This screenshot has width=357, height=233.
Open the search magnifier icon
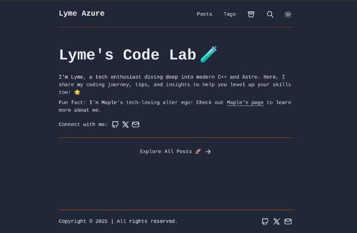click(x=270, y=14)
